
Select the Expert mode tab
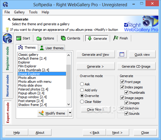(x=8, y=112)
